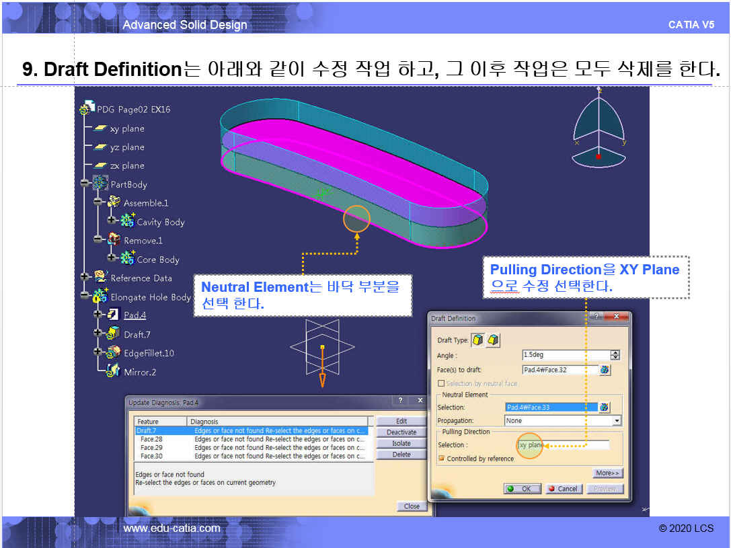
Task: Select the constant draft type icon
Action: tap(477, 340)
